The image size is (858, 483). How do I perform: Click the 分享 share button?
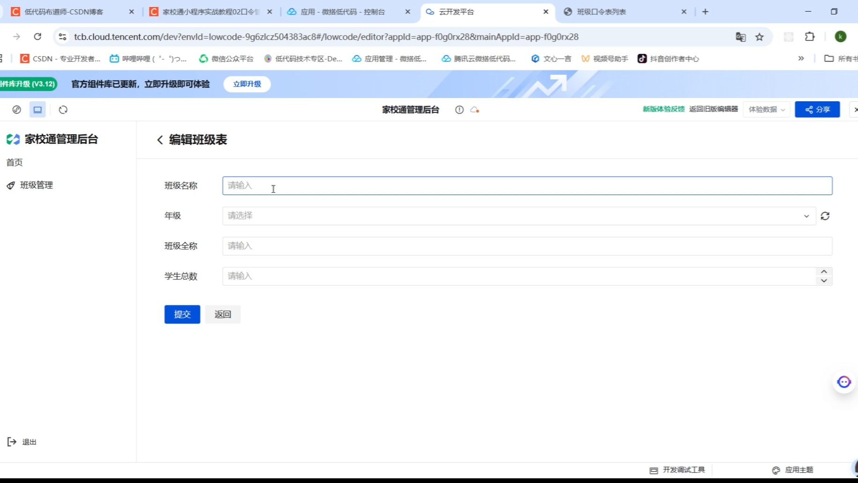click(x=817, y=110)
